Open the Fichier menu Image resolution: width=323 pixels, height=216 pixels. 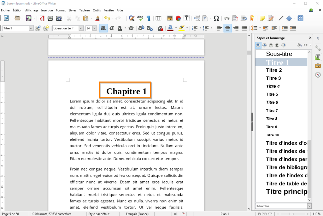5,10
